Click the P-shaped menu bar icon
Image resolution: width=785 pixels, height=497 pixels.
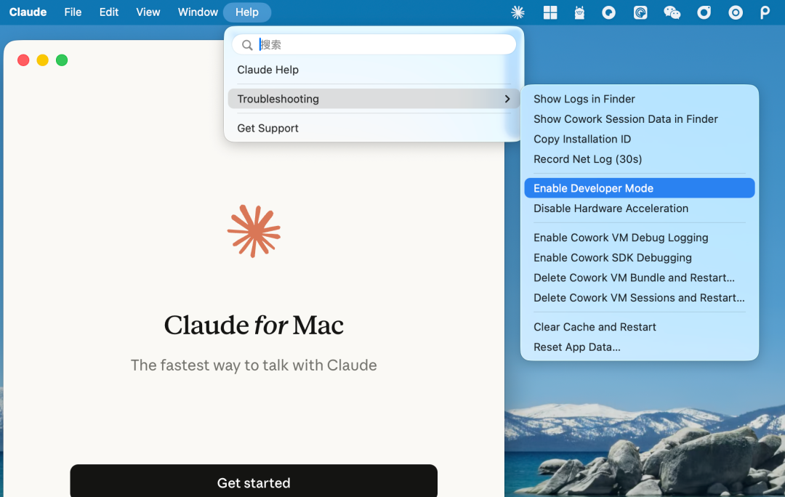(x=765, y=12)
